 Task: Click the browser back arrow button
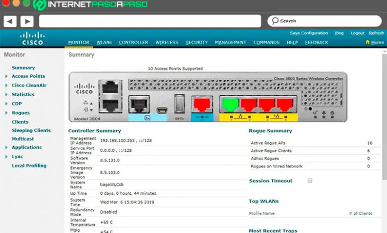click(10, 21)
